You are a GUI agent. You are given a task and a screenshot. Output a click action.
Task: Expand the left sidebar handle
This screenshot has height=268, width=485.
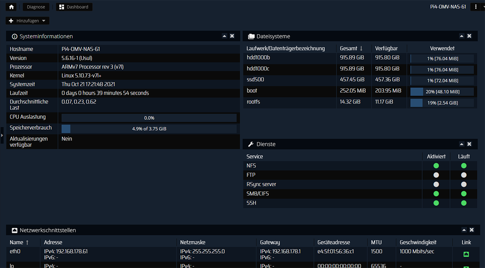(x=2, y=135)
